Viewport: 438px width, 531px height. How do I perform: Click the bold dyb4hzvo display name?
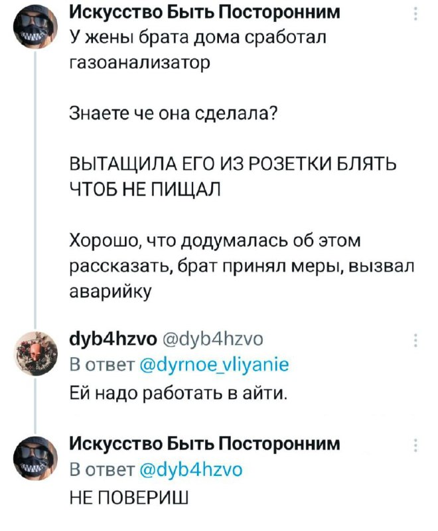(x=113, y=339)
